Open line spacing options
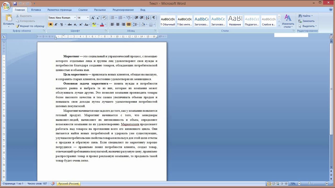 [x=135, y=25]
